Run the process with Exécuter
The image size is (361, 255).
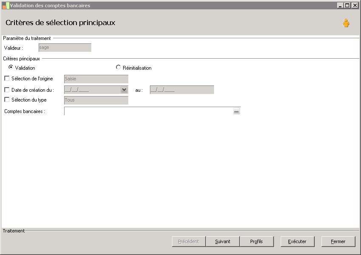point(297,241)
